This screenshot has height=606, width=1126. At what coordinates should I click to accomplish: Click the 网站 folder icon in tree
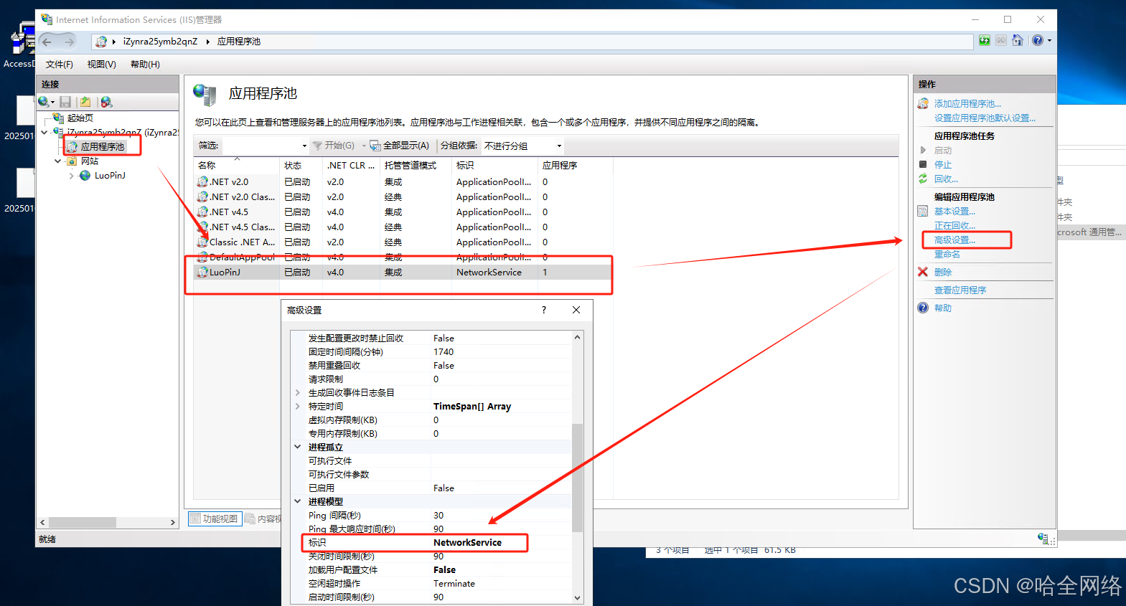[72, 161]
